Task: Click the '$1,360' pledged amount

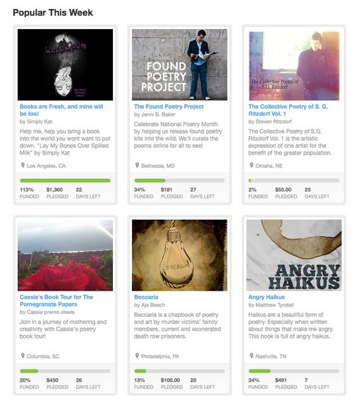Action: pos(55,189)
